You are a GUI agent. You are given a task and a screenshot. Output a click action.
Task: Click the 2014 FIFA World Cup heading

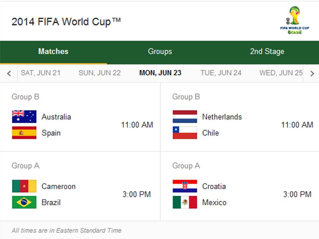(x=66, y=22)
